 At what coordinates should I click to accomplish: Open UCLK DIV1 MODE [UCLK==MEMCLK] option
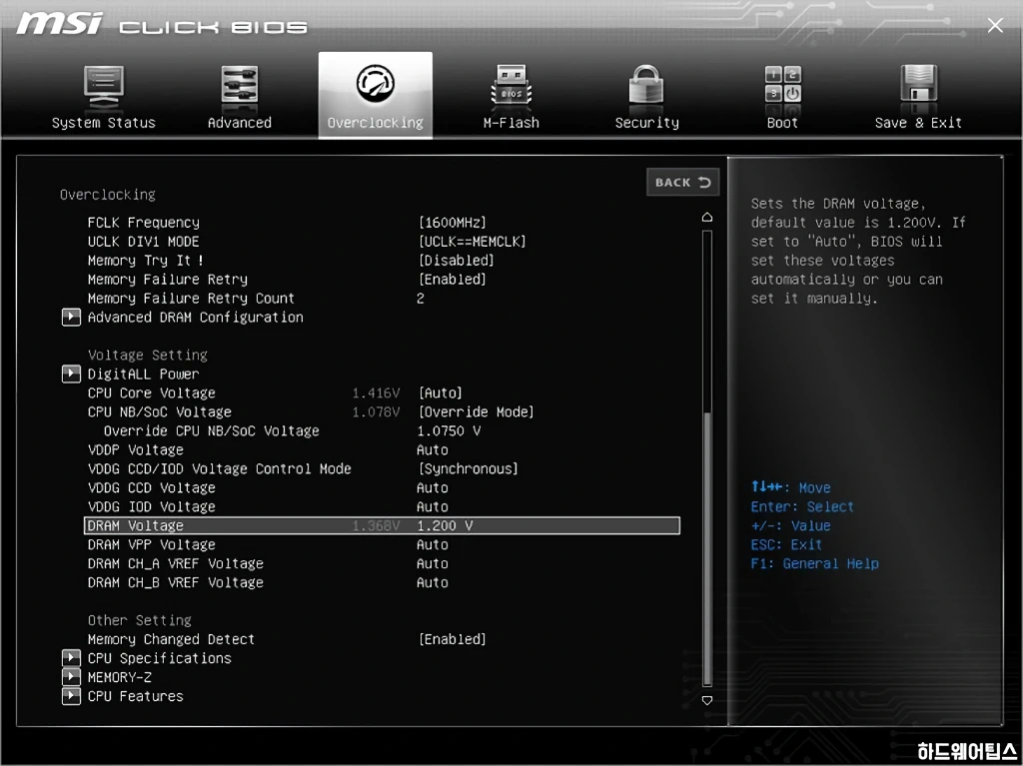tap(472, 242)
